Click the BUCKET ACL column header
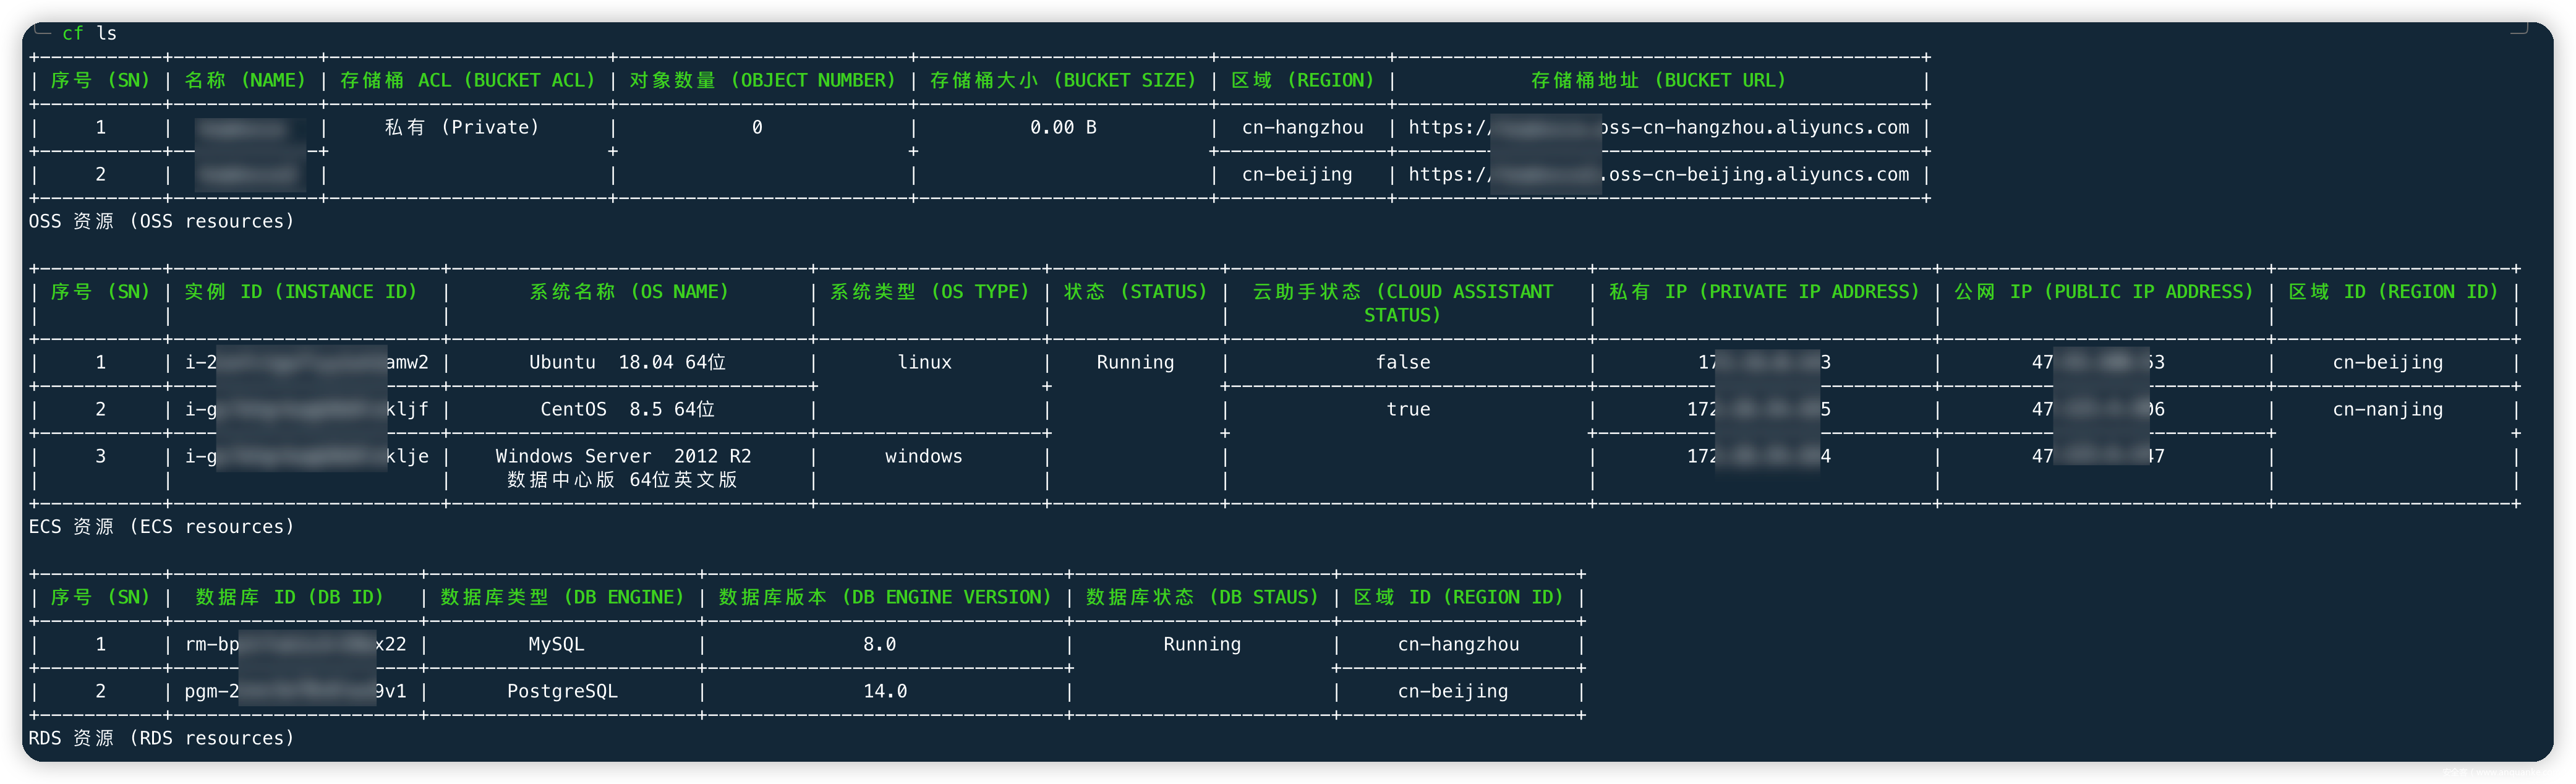Image resolution: width=2576 pixels, height=784 pixels. pyautogui.click(x=467, y=81)
